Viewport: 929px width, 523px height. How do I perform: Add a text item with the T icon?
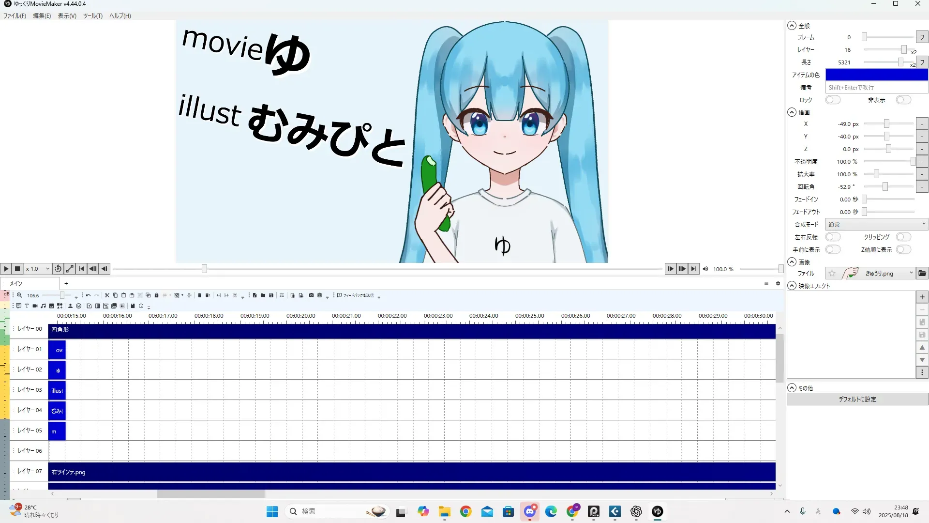click(27, 306)
